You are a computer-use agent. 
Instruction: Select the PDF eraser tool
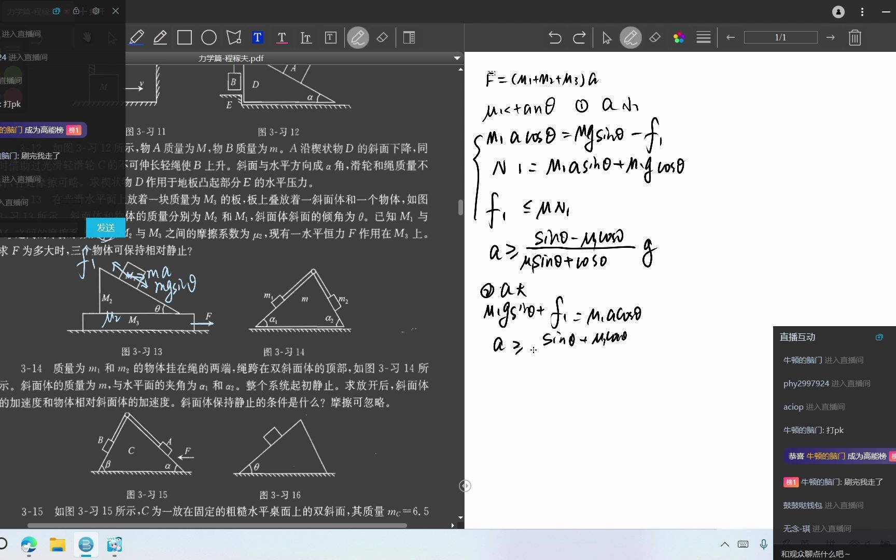382,37
